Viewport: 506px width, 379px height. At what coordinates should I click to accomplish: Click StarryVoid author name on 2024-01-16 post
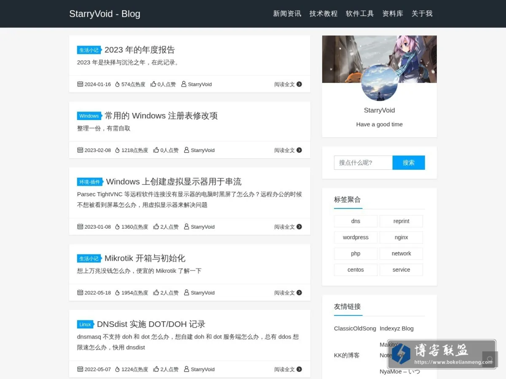pyautogui.click(x=200, y=84)
